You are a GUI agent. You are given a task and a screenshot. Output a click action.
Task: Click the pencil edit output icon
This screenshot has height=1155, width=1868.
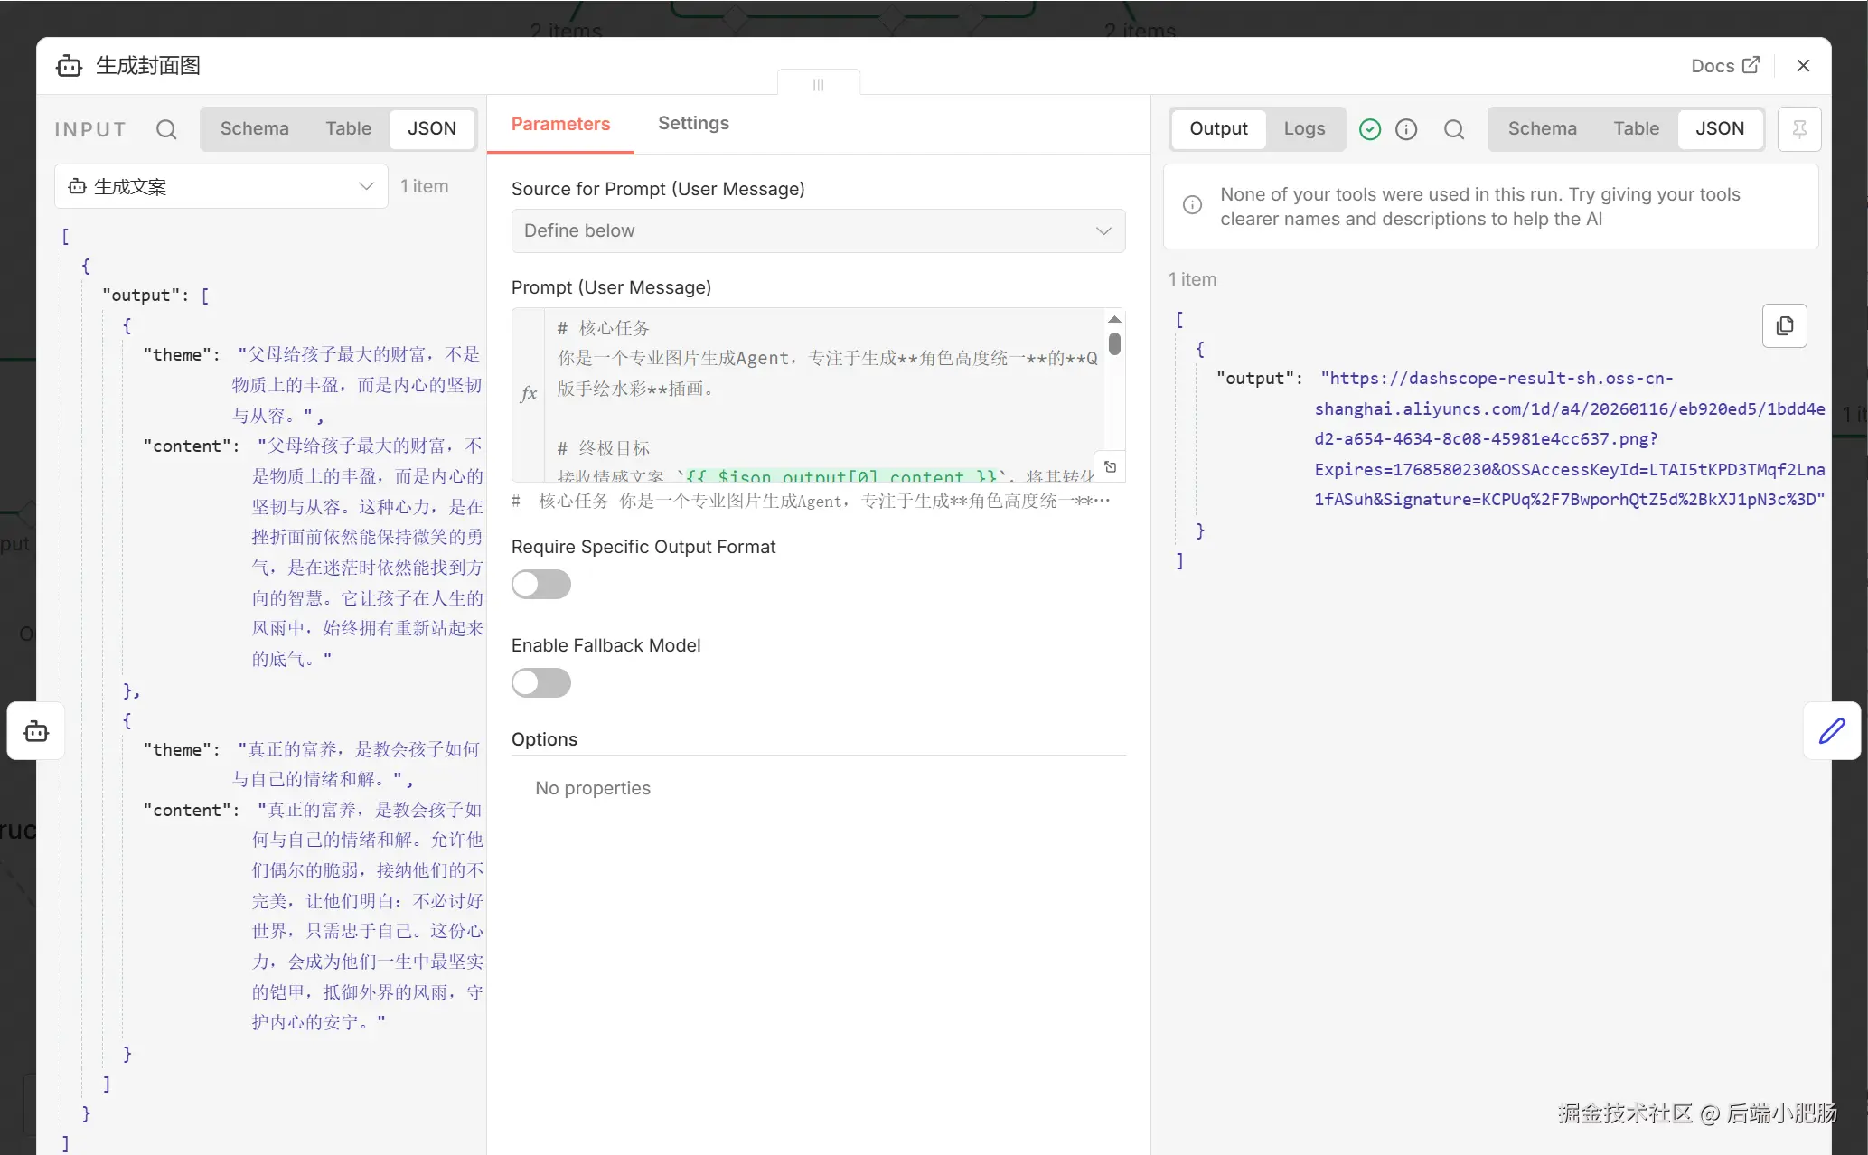coord(1831,730)
